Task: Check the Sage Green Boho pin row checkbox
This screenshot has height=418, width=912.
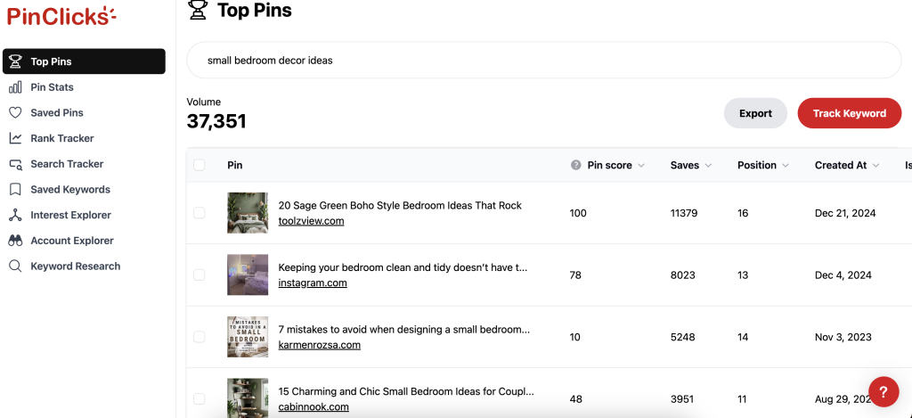Action: coord(199,213)
